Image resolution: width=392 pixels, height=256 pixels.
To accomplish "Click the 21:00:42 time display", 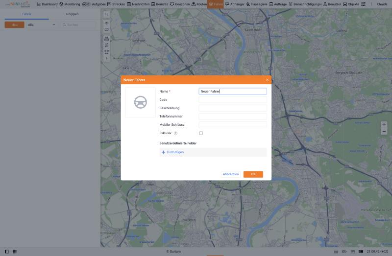I will tap(377, 252).
